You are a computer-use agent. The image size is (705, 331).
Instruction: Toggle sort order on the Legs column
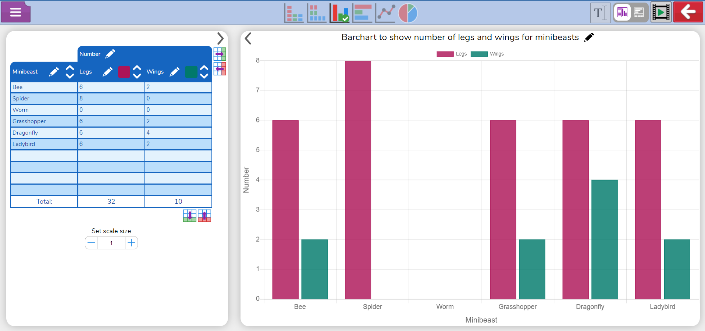tap(137, 72)
